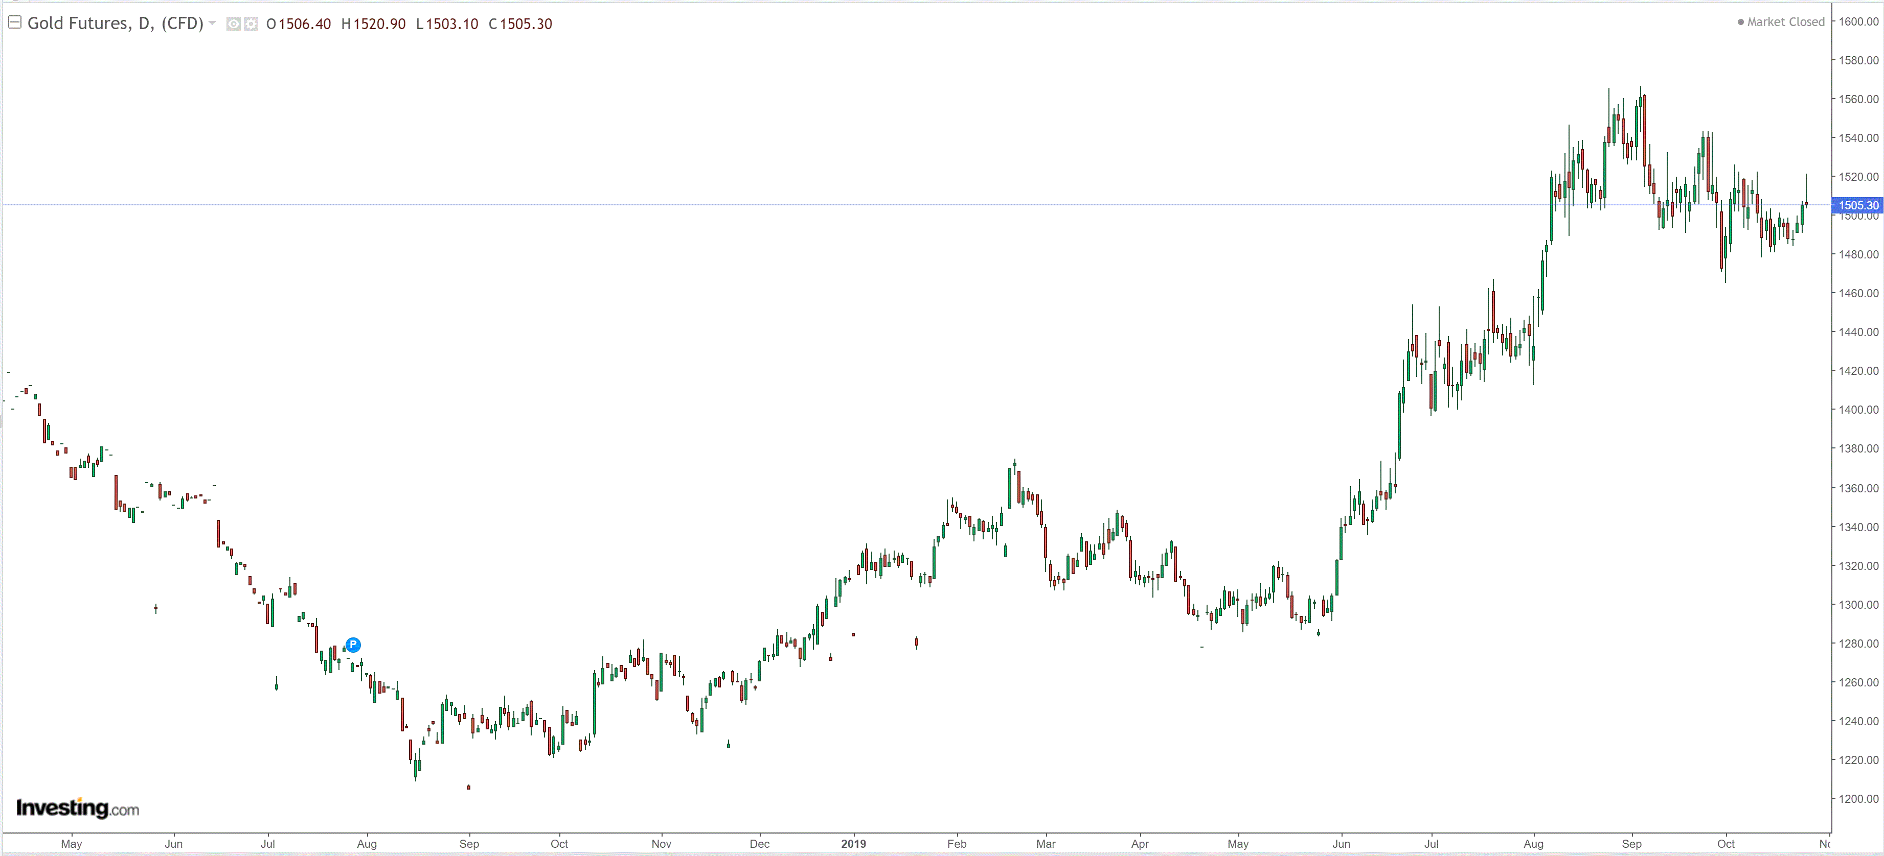The height and width of the screenshot is (856, 1884).
Task: Click the 1400.00 price scale label
Action: (x=1858, y=410)
